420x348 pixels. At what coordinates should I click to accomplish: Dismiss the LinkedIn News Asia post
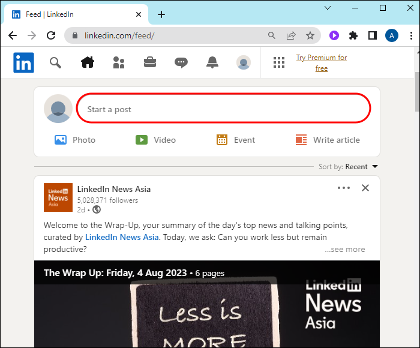365,188
